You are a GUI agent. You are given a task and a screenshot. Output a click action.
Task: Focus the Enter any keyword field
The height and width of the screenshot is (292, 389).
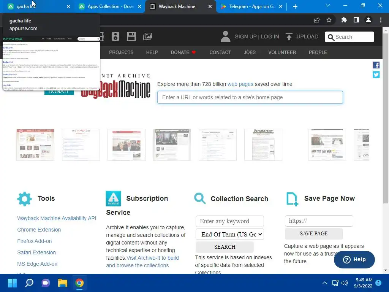(x=230, y=221)
